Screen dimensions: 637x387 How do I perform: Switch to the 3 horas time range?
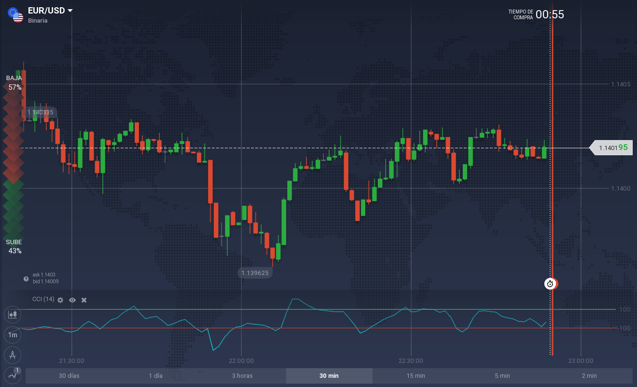[x=242, y=376]
